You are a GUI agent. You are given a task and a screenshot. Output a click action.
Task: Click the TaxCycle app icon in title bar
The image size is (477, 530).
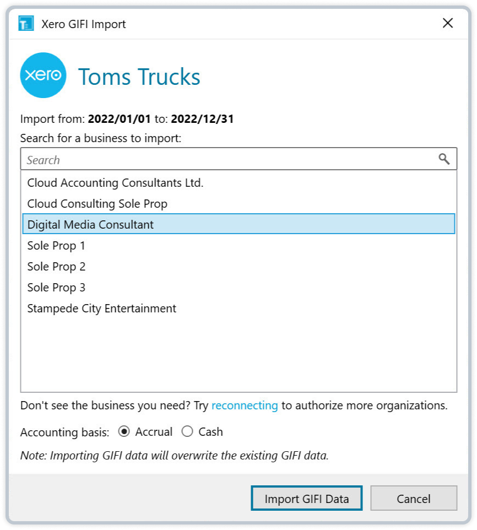click(26, 24)
